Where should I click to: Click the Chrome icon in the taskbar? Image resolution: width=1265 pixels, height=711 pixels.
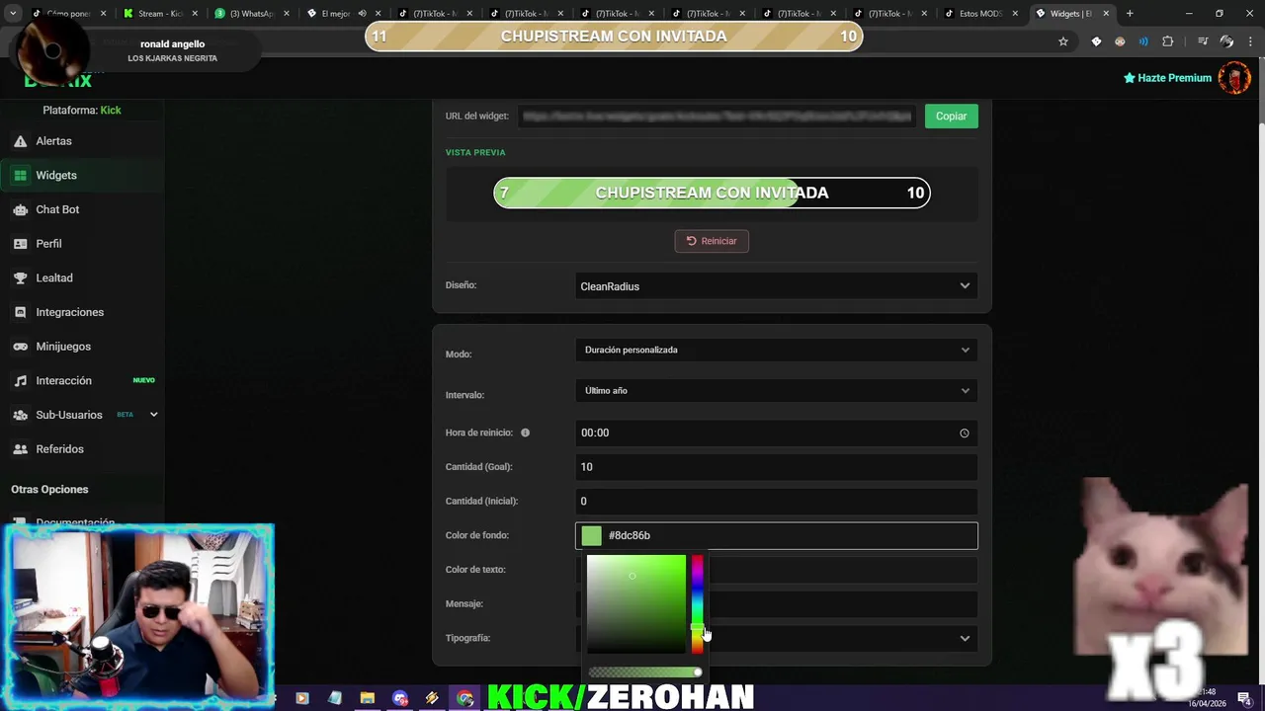[x=465, y=698]
